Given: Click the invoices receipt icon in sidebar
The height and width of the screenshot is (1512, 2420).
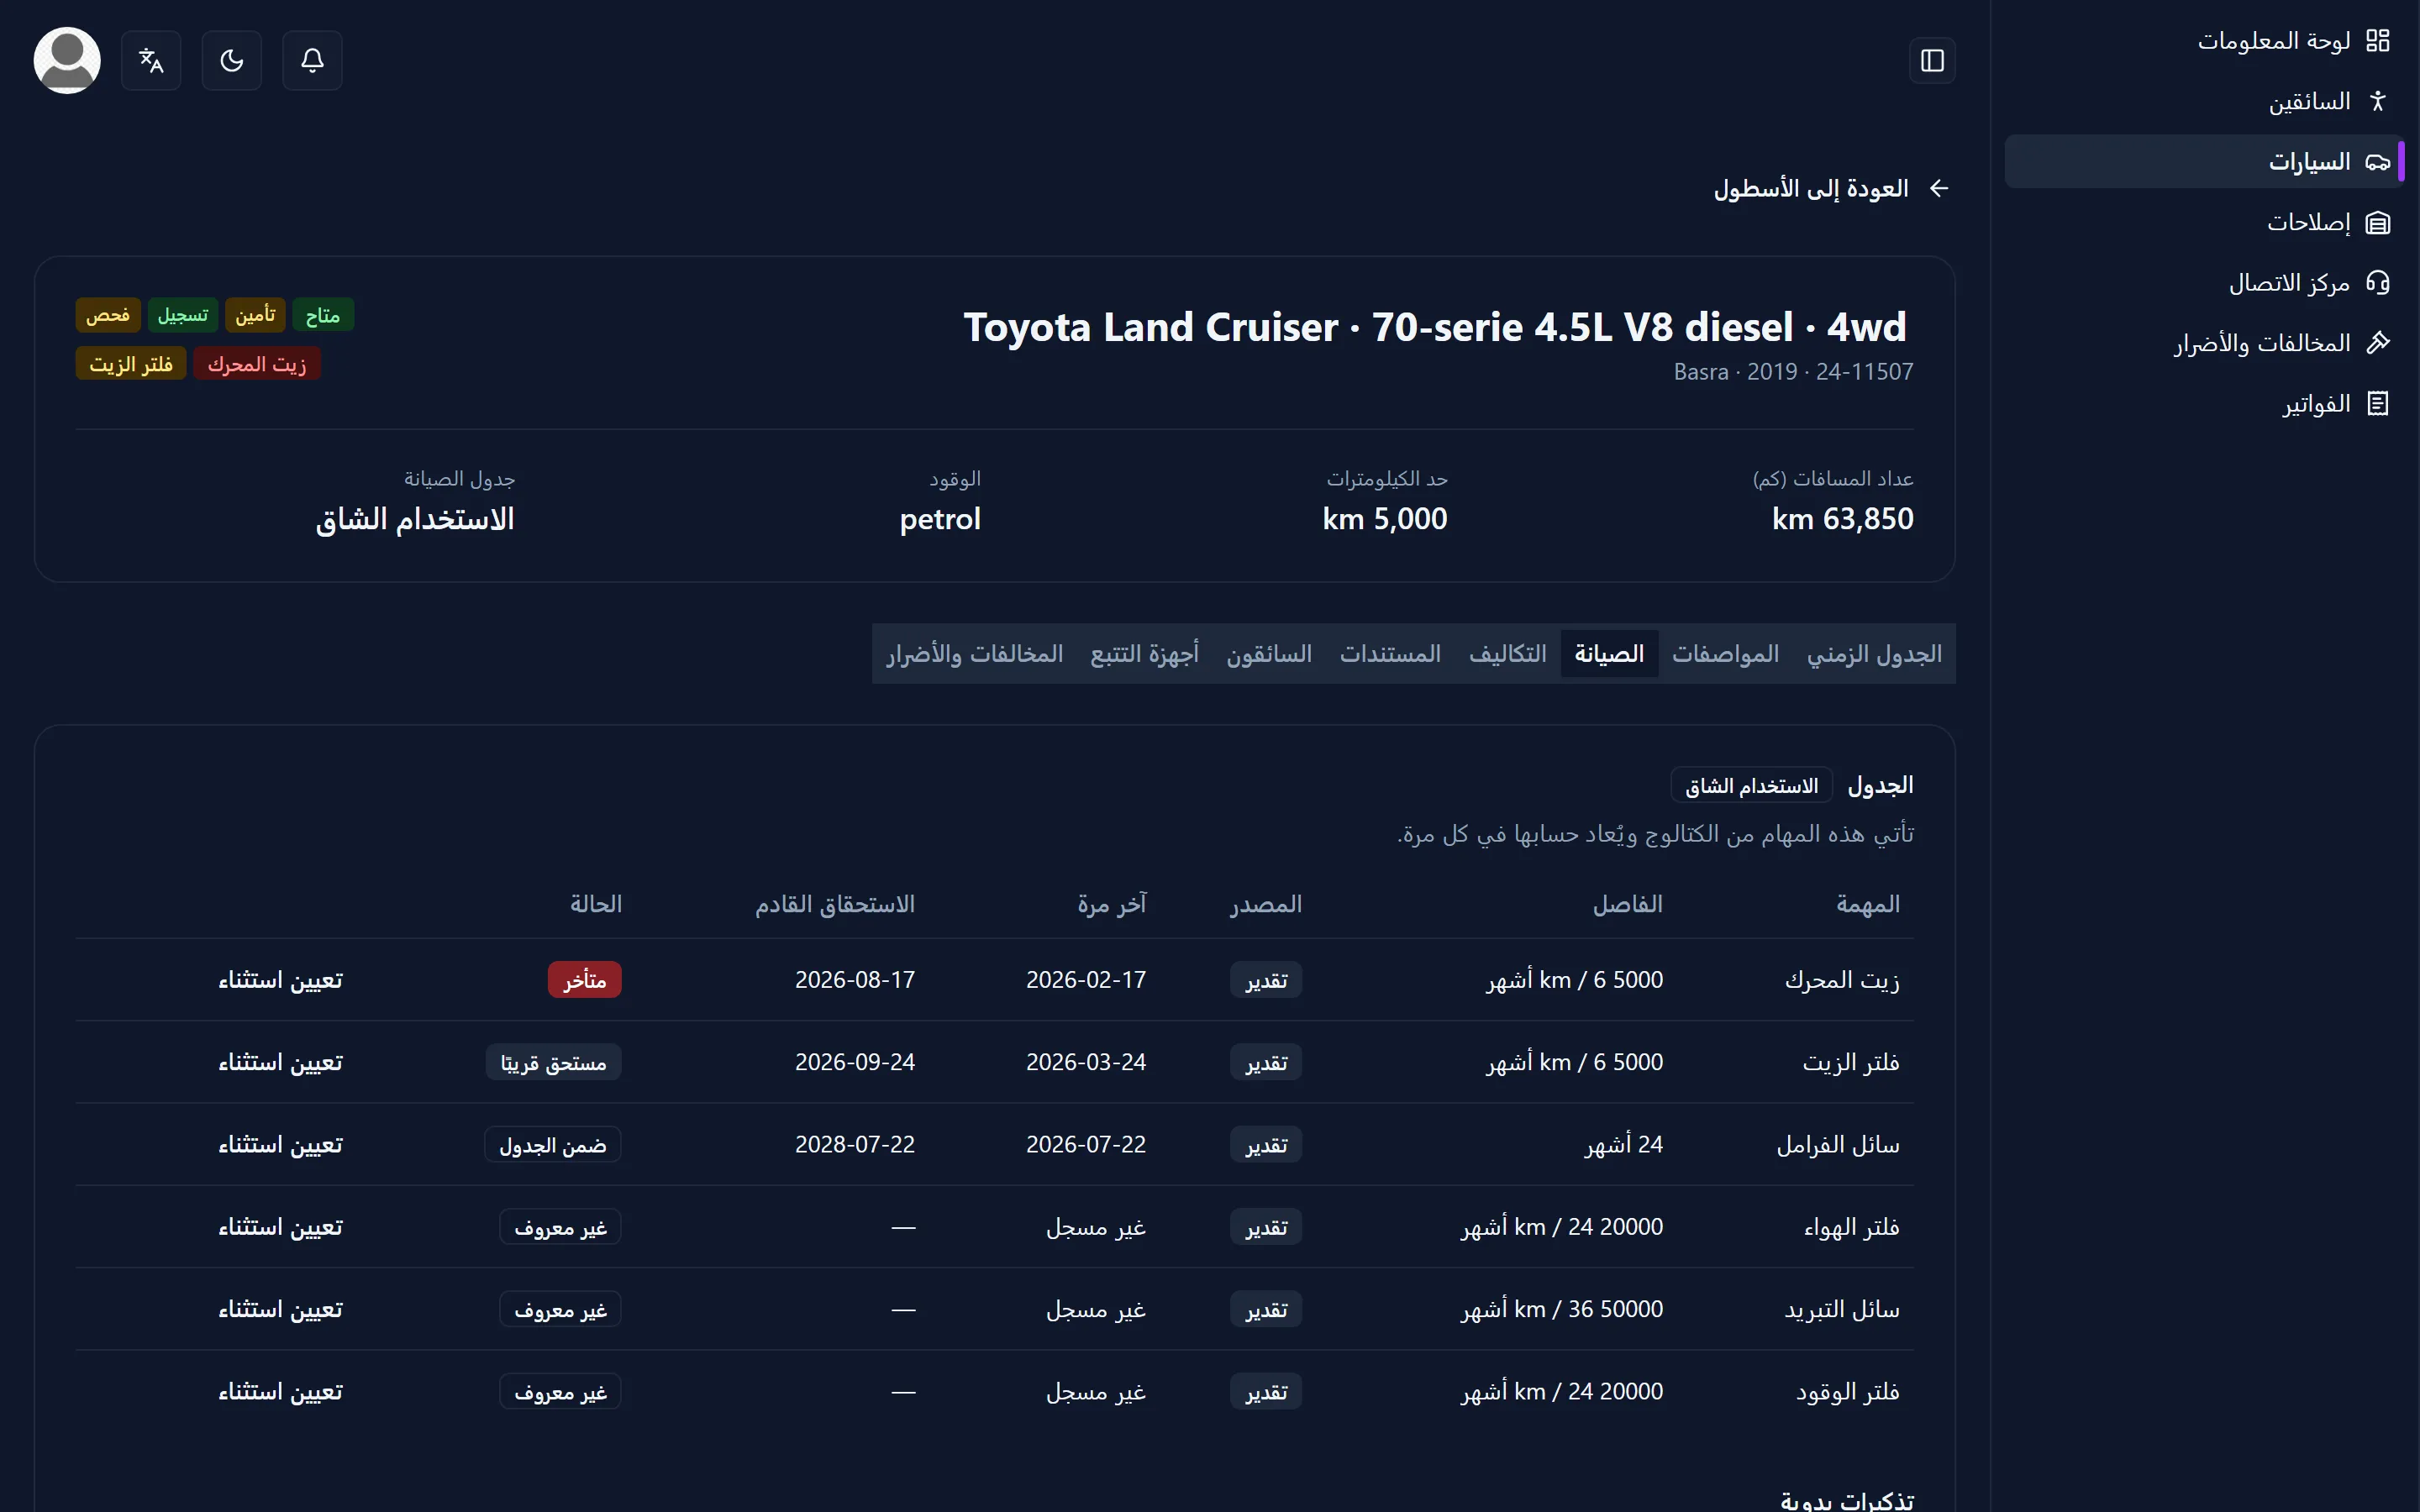Looking at the screenshot, I should (2377, 404).
